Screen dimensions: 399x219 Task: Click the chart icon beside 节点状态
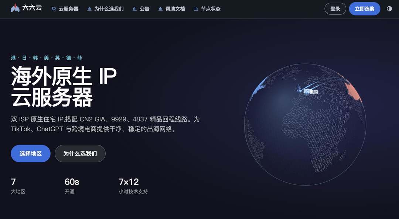point(196,9)
